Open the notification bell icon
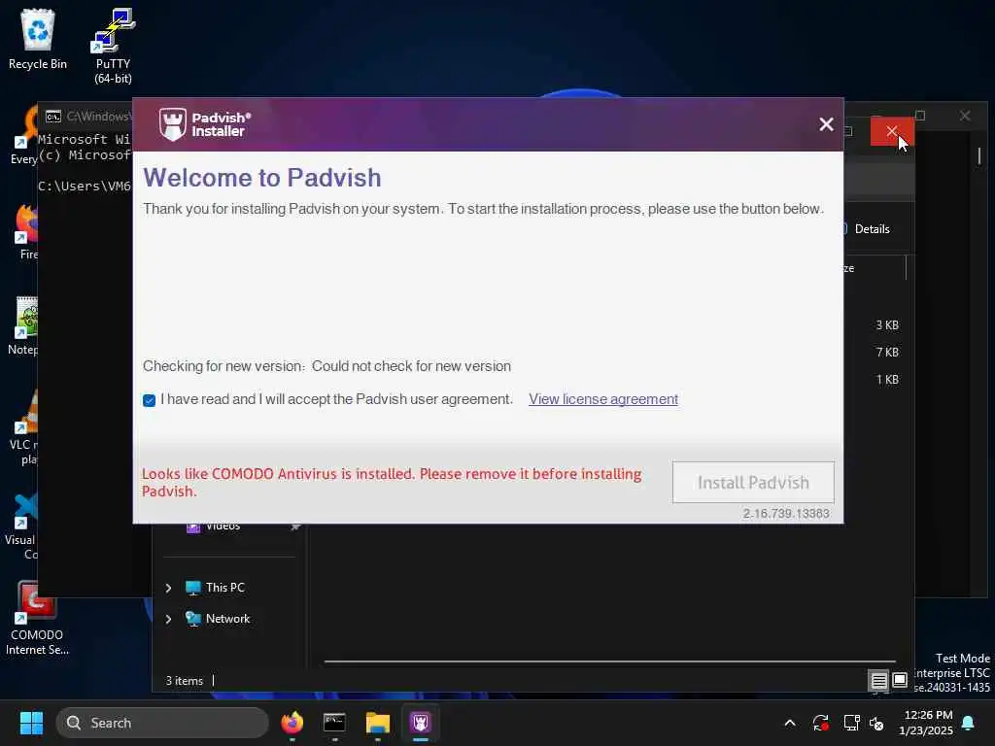Viewport: 995px width, 746px height. pyautogui.click(x=969, y=723)
